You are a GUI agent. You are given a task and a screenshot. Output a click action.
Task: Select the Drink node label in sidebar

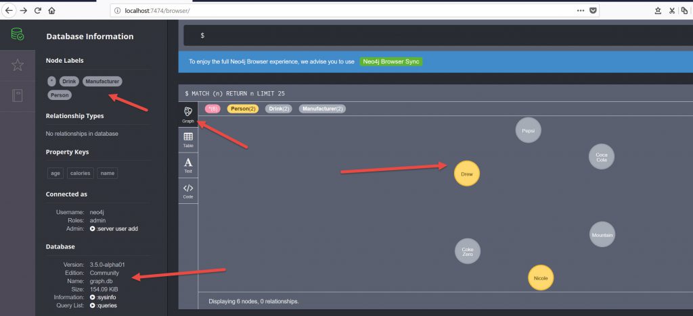(69, 81)
